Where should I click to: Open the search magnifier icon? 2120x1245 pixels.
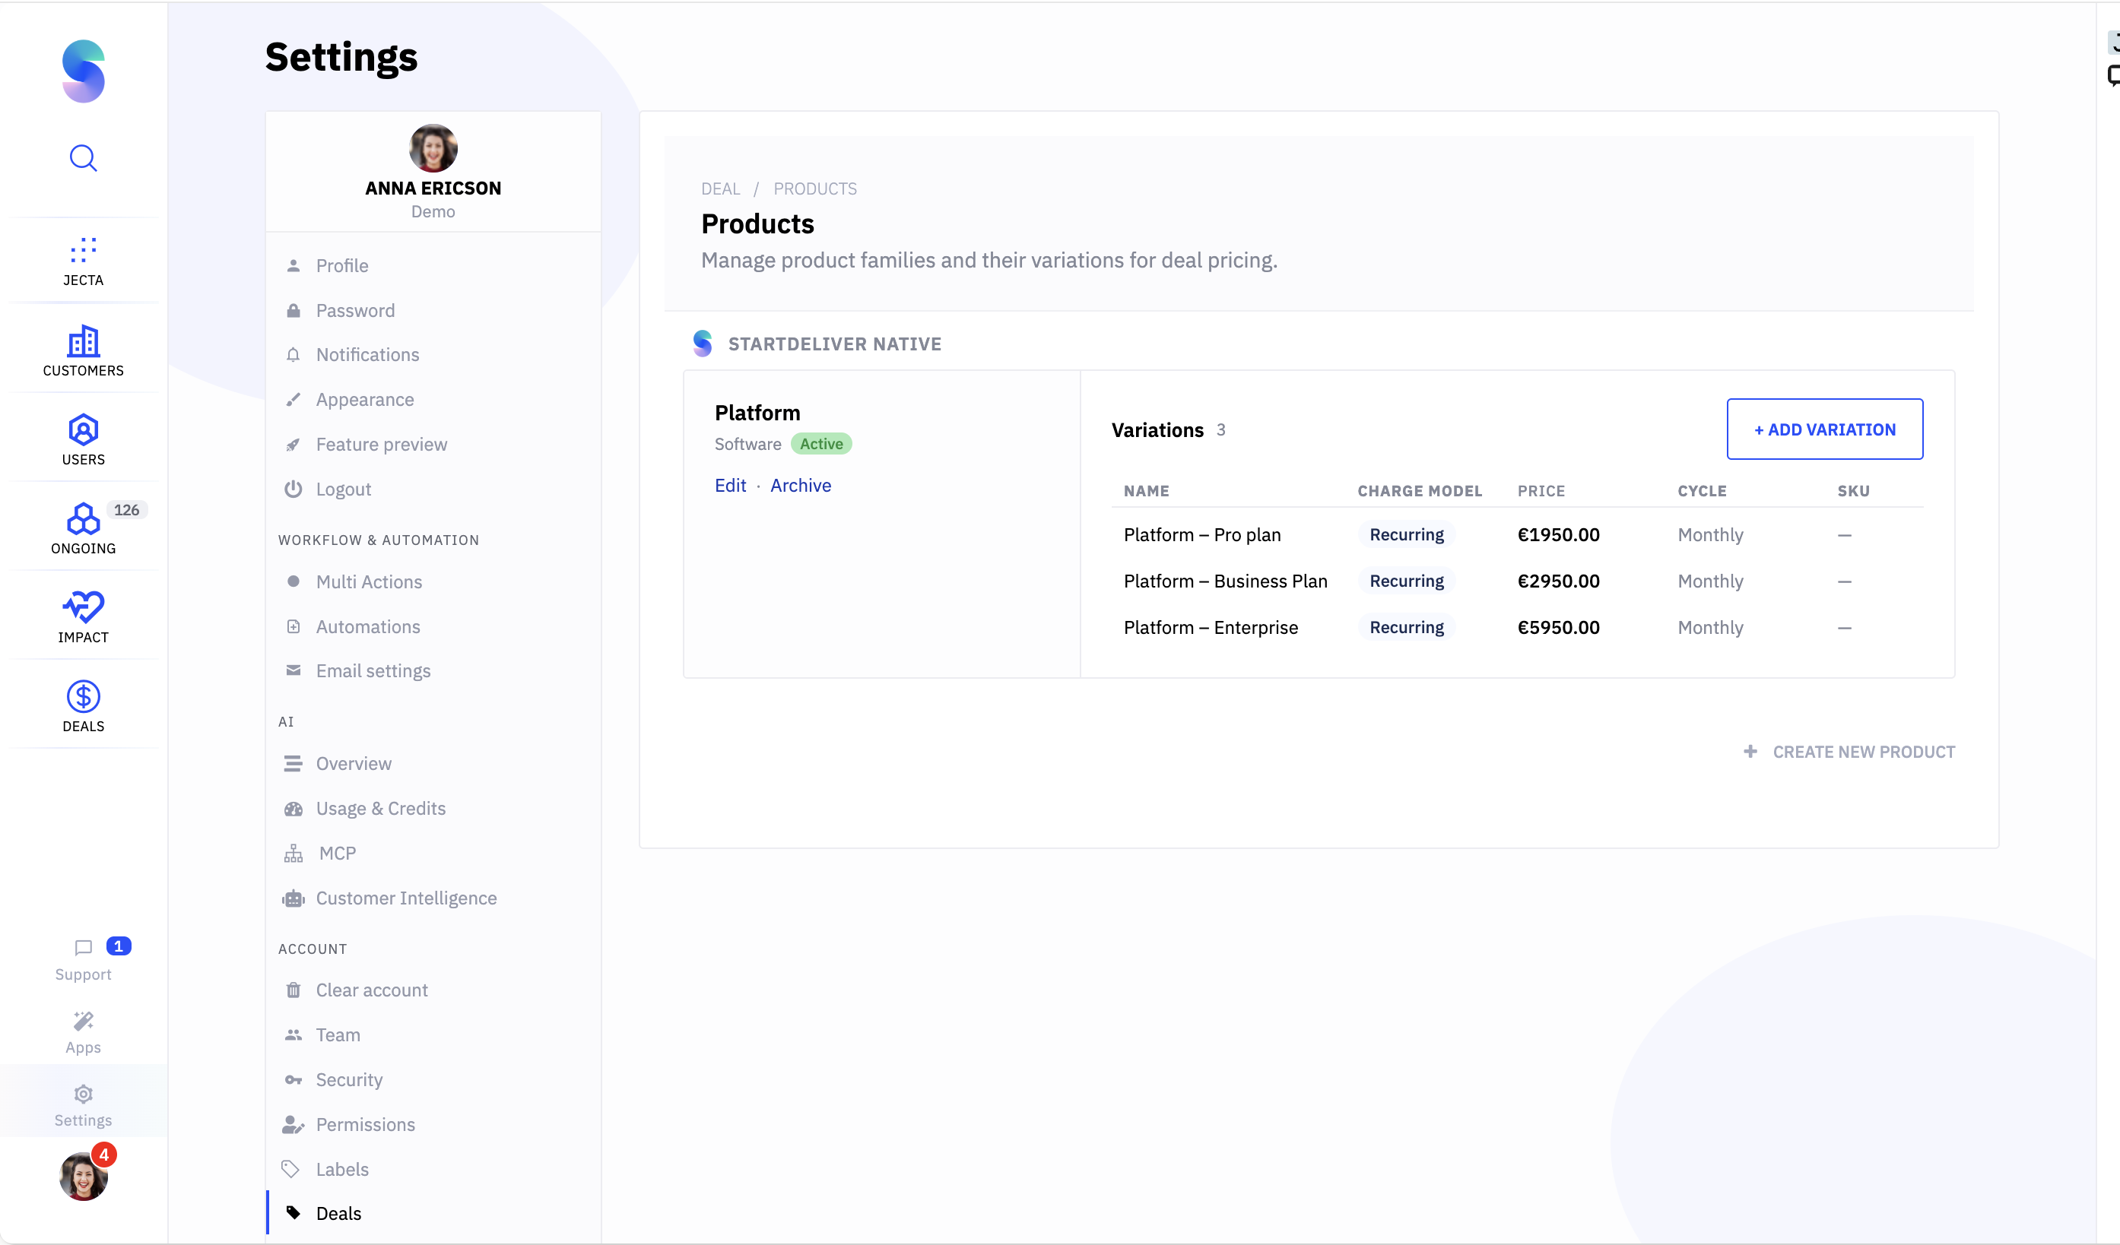(84, 158)
